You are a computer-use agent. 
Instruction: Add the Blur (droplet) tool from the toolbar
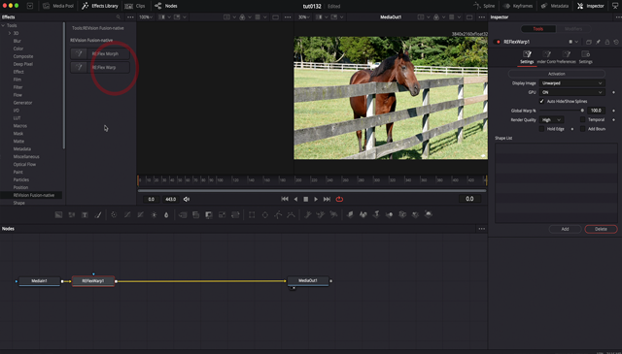tap(166, 214)
